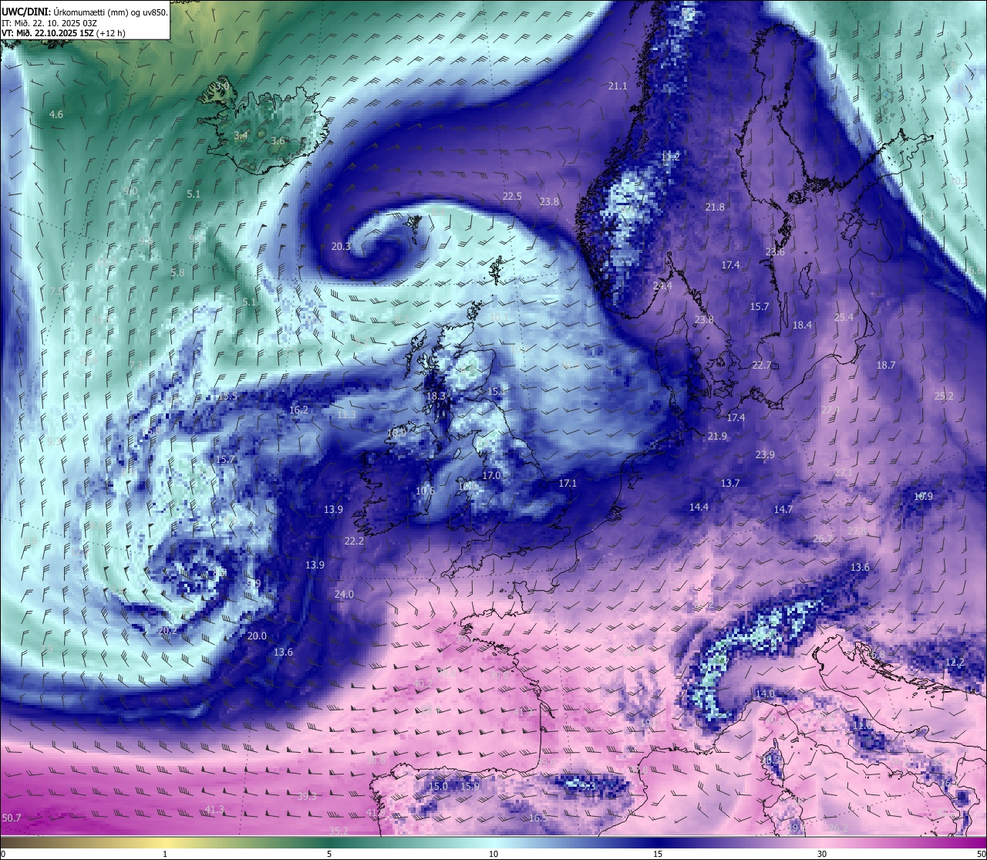
Task: Click the 22.2 value southwest of Ireland
Action: click(354, 541)
